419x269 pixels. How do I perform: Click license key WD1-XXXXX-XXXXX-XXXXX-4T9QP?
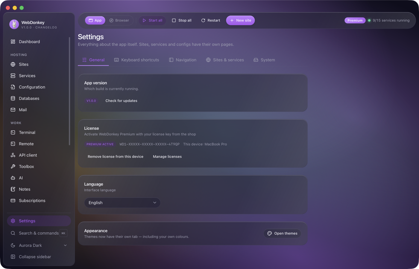[x=150, y=144]
